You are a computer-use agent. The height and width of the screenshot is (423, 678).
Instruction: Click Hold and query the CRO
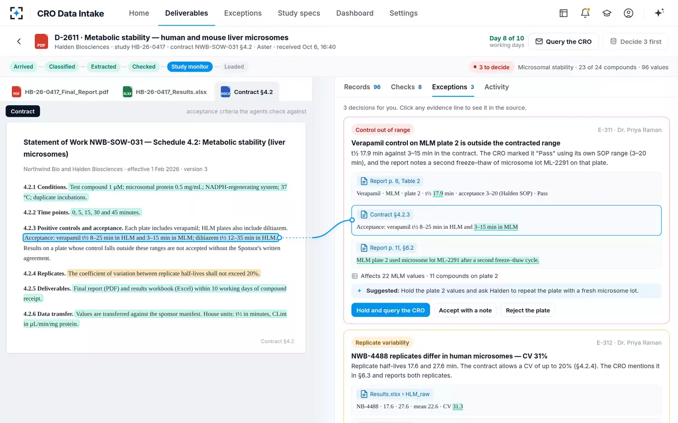[390, 310]
